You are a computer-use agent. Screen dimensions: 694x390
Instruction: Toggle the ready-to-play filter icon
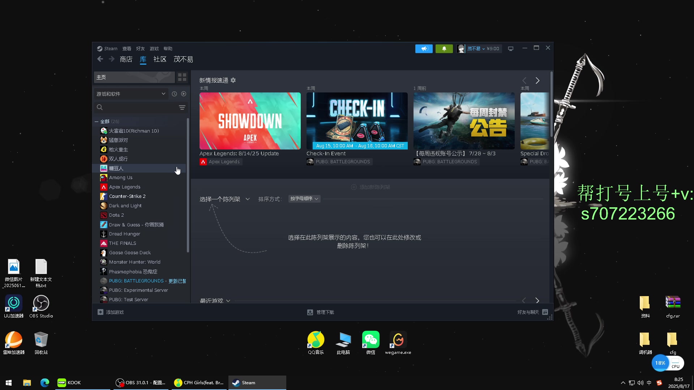(x=184, y=94)
